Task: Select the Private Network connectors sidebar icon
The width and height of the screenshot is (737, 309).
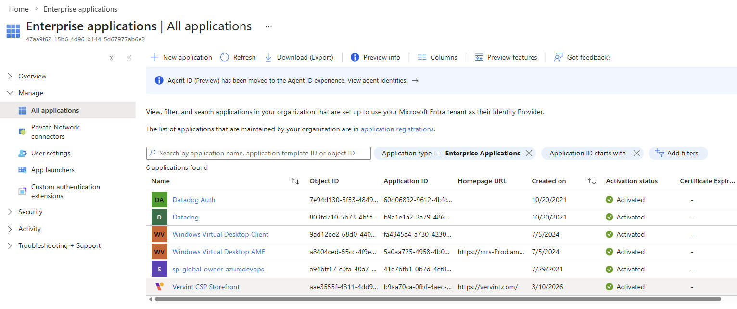Action: coord(22,131)
